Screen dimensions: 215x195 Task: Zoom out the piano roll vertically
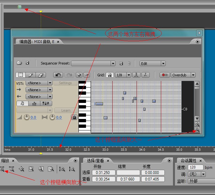[197, 124]
